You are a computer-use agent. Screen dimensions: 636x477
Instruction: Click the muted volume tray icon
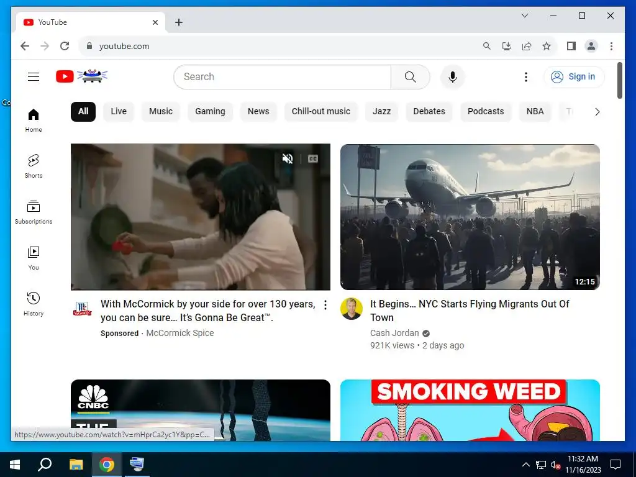[x=555, y=465]
